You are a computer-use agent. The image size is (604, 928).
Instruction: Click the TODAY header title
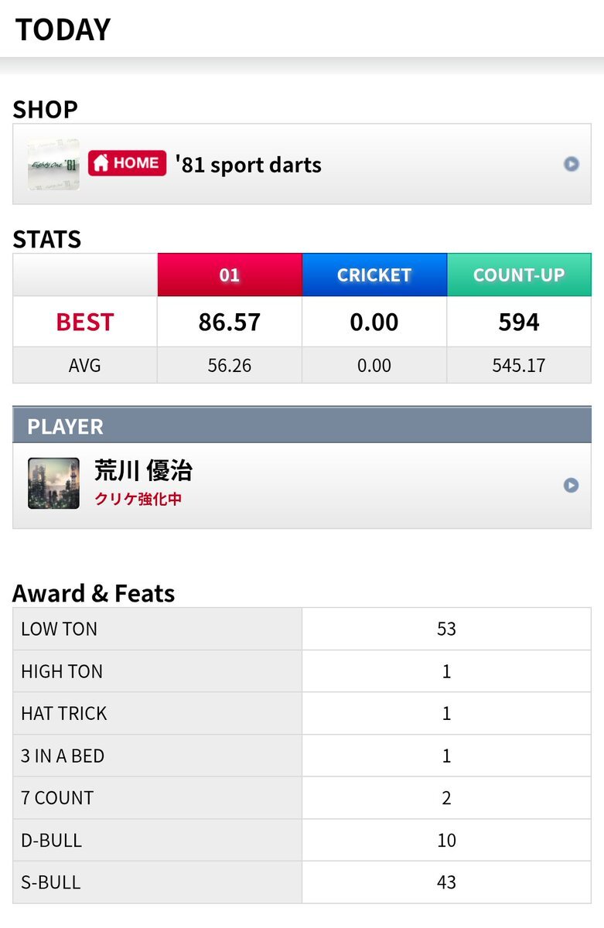(63, 29)
